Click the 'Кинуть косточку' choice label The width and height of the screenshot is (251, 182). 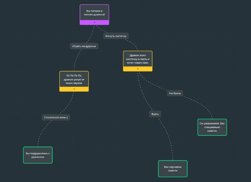coord(116,36)
